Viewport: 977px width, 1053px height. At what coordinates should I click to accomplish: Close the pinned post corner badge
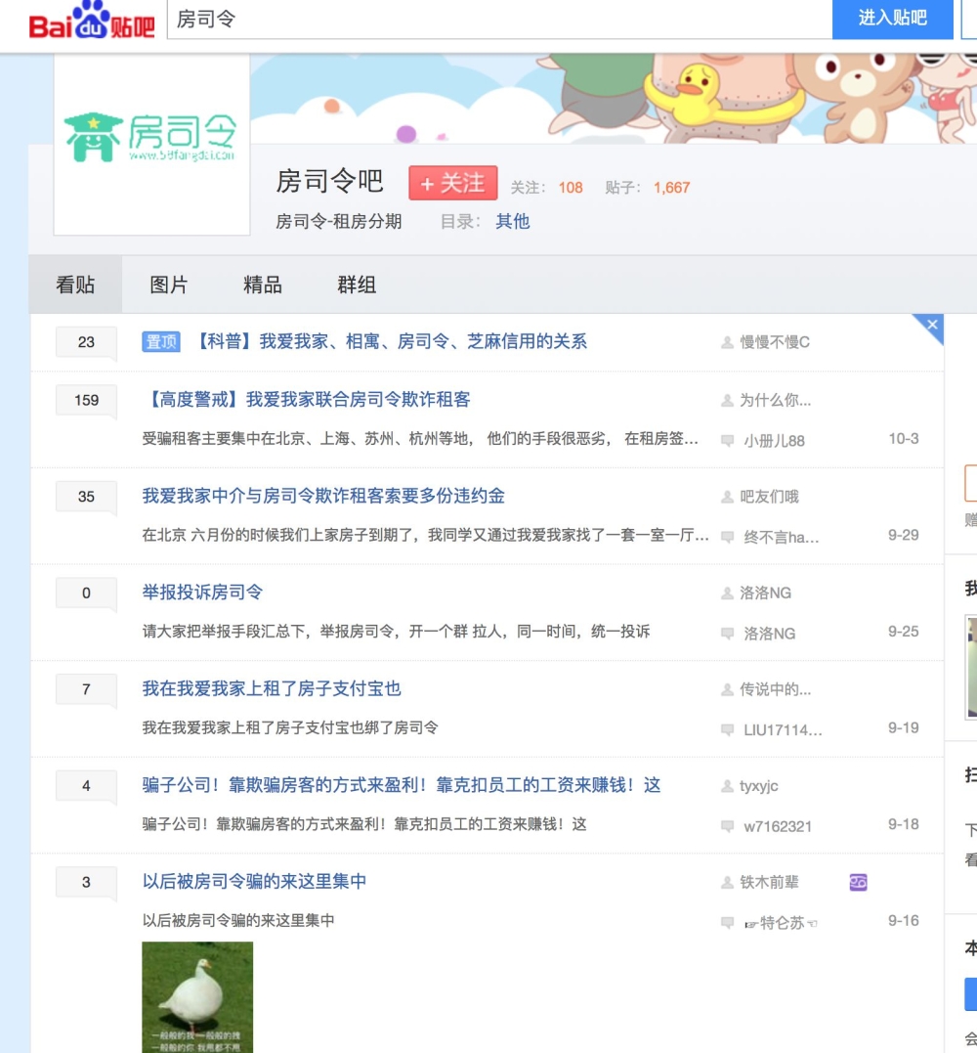pos(932,325)
